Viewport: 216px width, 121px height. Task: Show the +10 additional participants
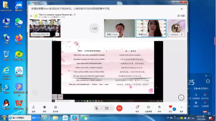pos(94,29)
